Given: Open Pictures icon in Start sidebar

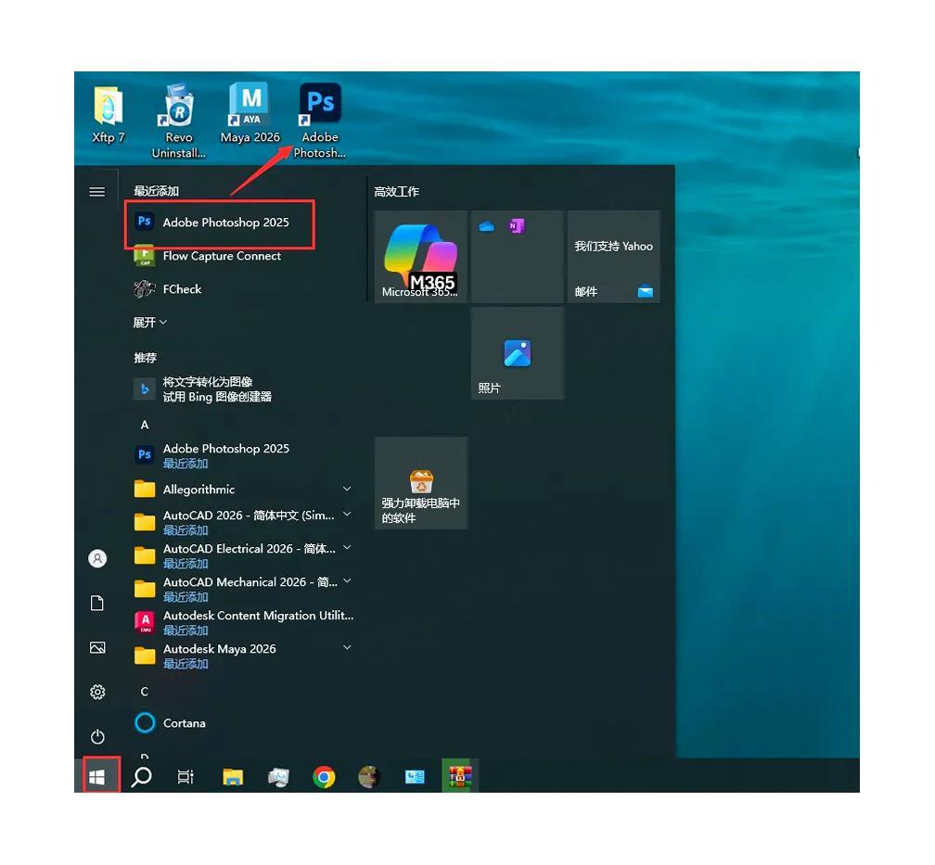Looking at the screenshot, I should 97,647.
